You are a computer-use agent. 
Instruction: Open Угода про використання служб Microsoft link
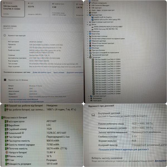tap(23, 99)
